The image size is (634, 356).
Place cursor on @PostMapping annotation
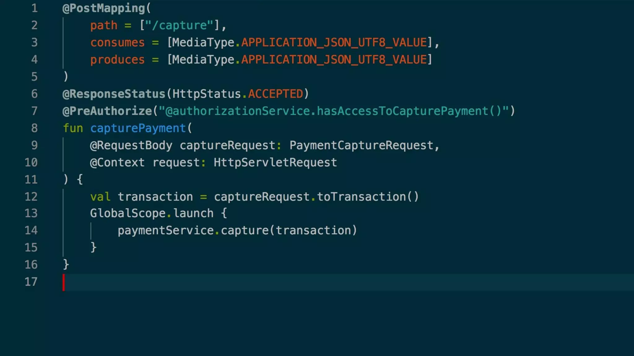104,8
